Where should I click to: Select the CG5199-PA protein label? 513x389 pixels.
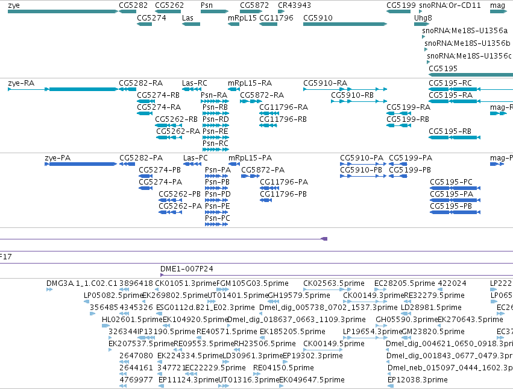[411, 158]
